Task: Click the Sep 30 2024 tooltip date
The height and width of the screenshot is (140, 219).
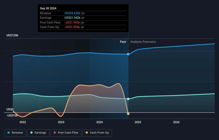Action: (x=48, y=8)
